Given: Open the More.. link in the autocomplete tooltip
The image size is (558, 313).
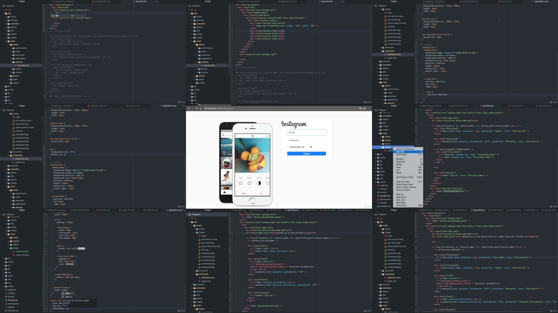Looking at the screenshot, I should point(65,305).
